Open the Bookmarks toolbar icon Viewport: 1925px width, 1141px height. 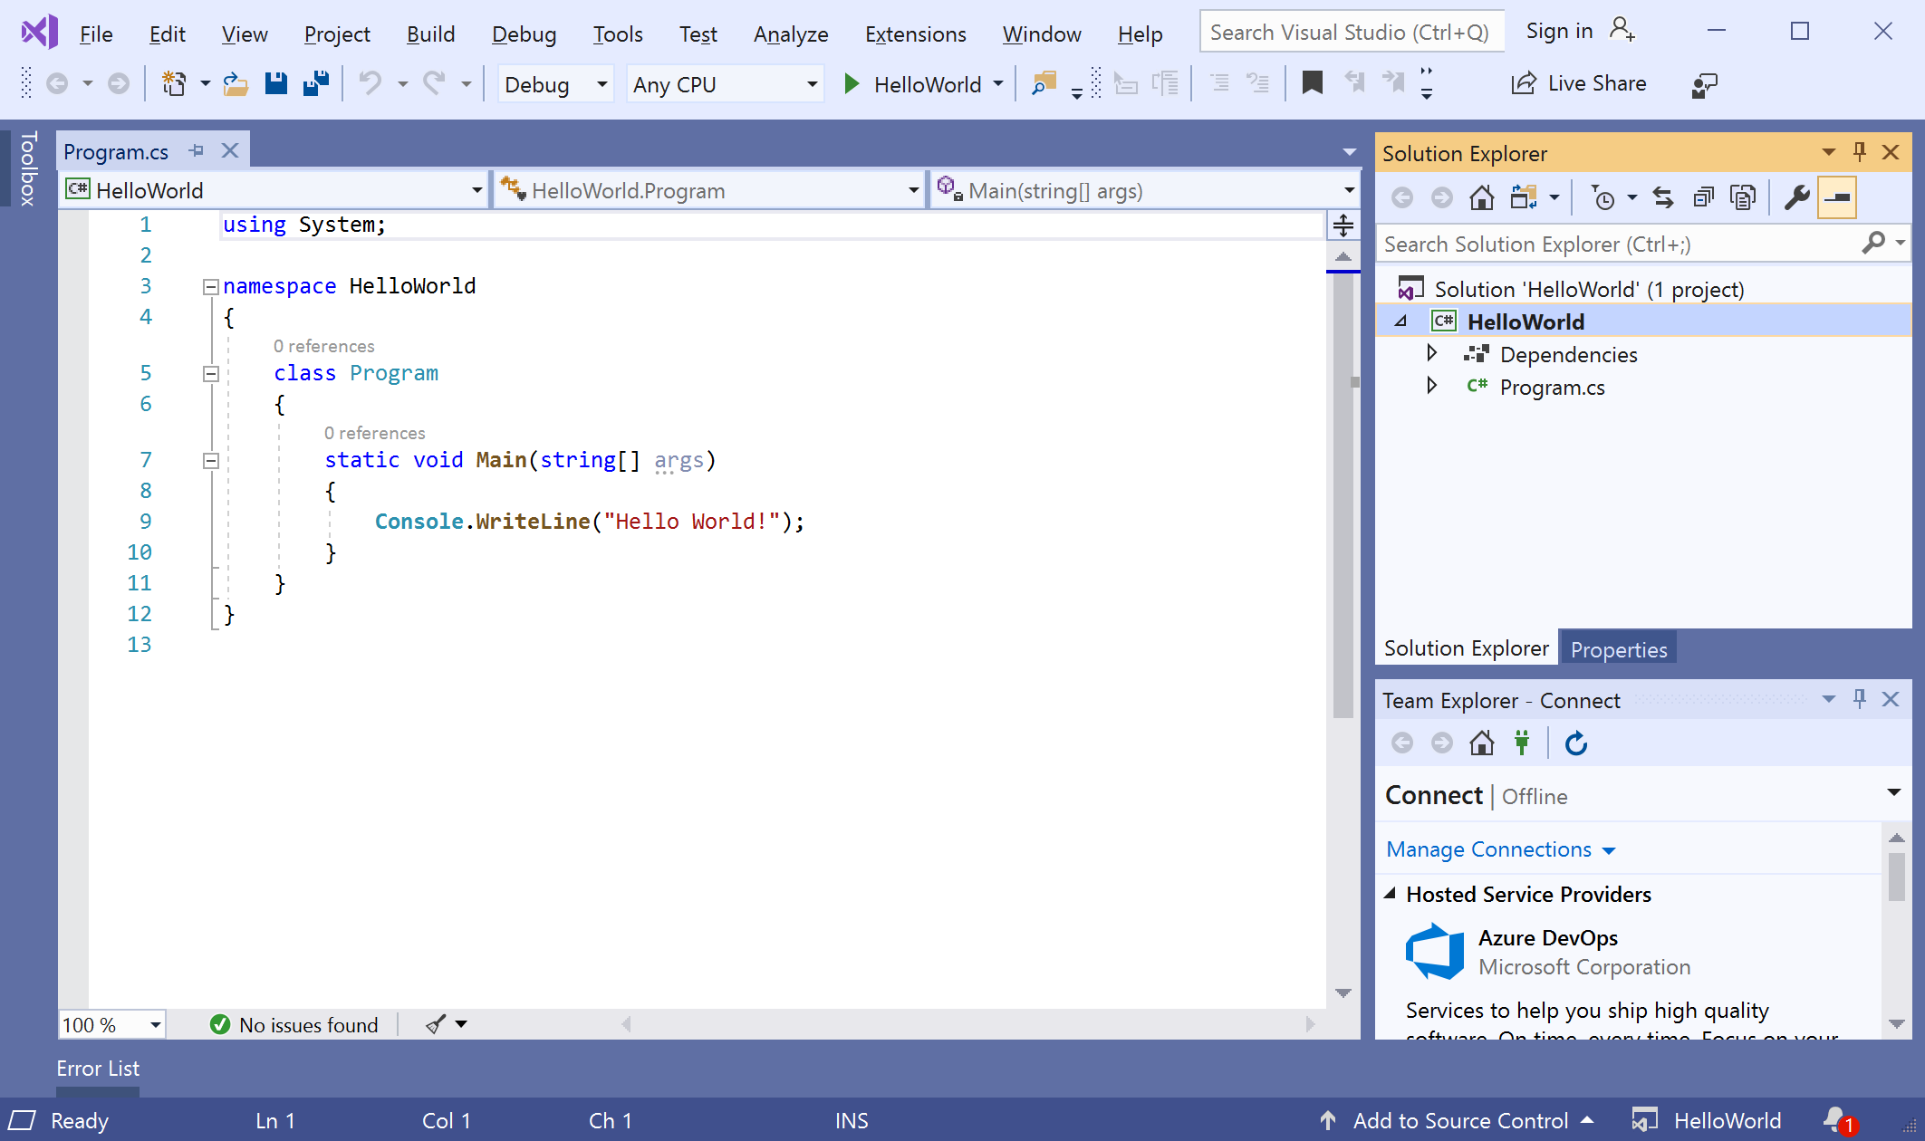(1311, 84)
